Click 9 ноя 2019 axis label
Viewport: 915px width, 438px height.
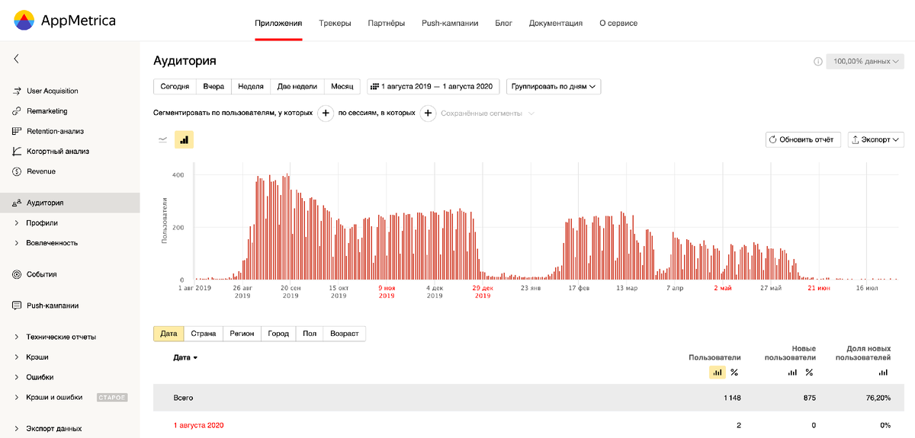[387, 292]
